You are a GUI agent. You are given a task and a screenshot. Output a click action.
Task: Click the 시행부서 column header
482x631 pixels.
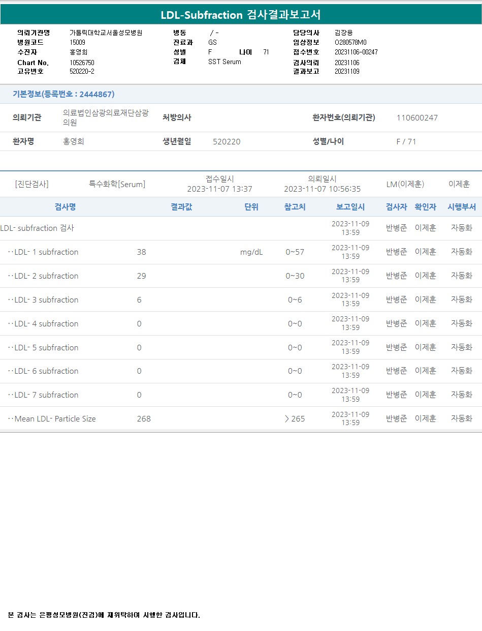click(461, 207)
